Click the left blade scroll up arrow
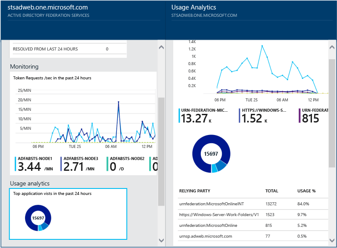The height and width of the screenshot is (248, 337). pos(161,47)
